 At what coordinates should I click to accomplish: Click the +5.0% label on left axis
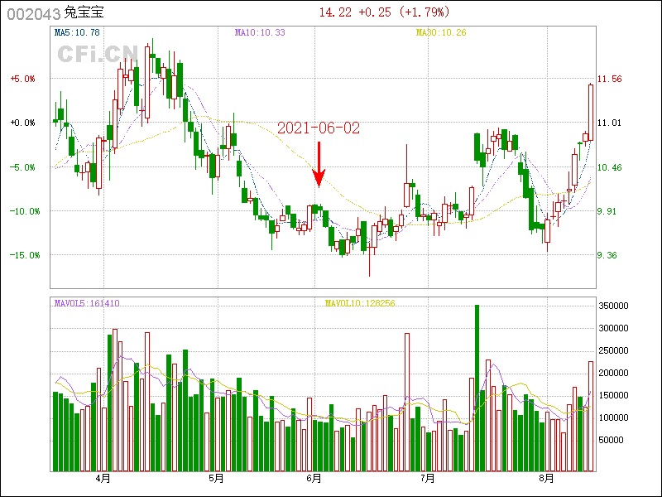click(x=23, y=79)
